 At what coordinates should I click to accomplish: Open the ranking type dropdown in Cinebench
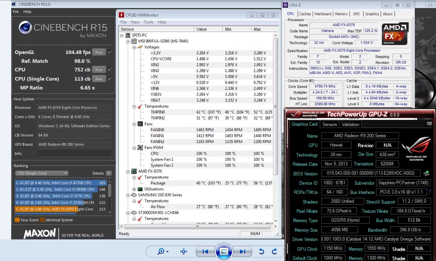42,173
